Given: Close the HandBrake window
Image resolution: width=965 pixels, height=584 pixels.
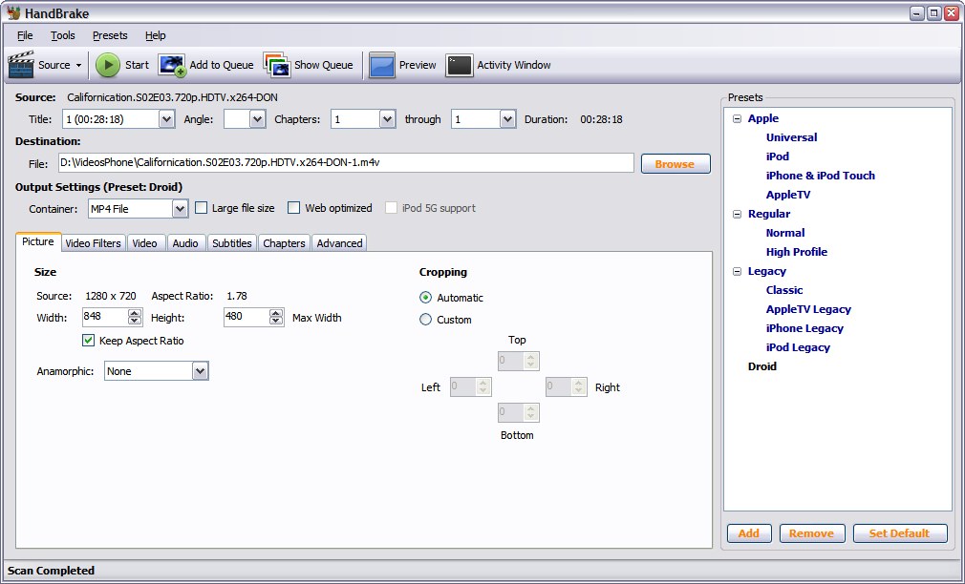Looking at the screenshot, I should point(951,13).
